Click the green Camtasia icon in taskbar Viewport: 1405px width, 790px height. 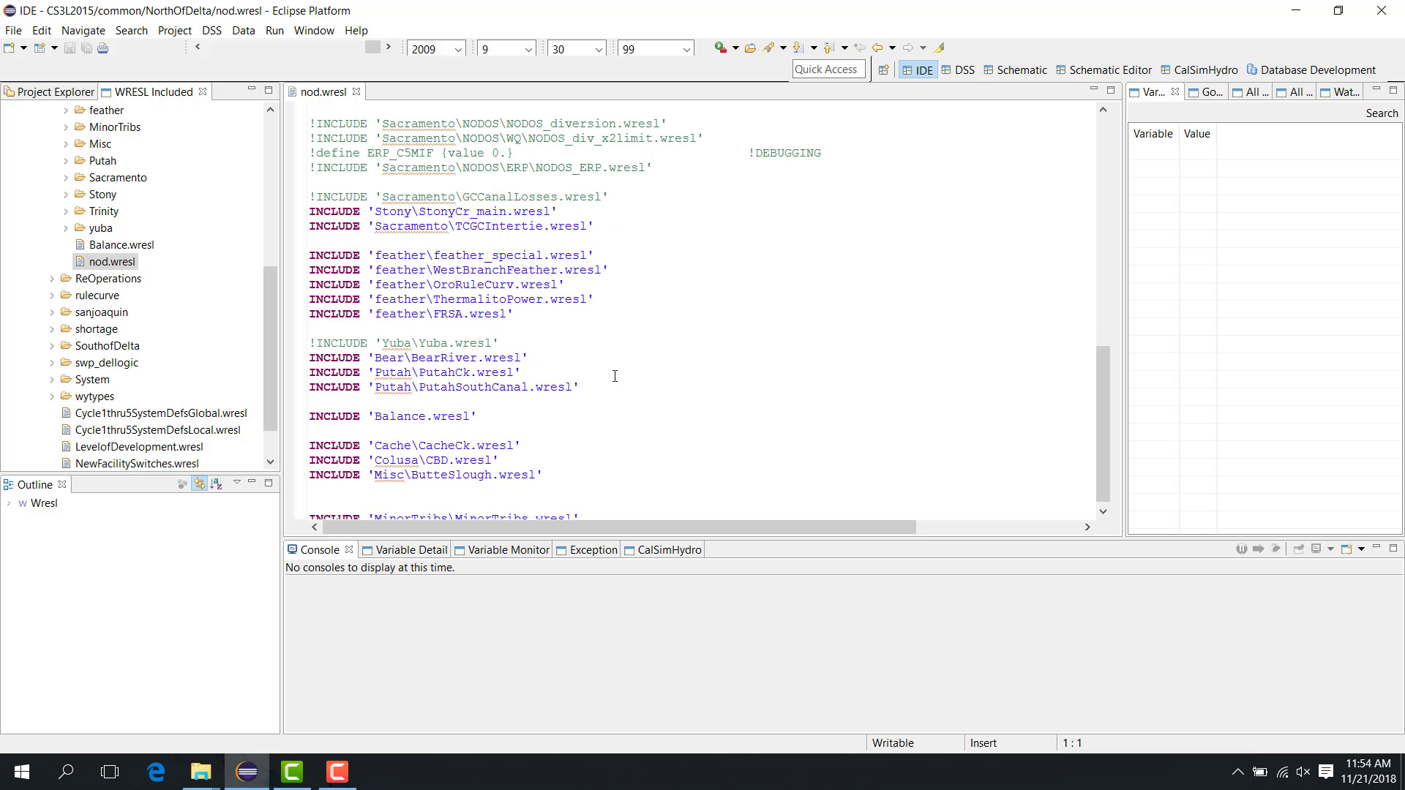click(292, 772)
